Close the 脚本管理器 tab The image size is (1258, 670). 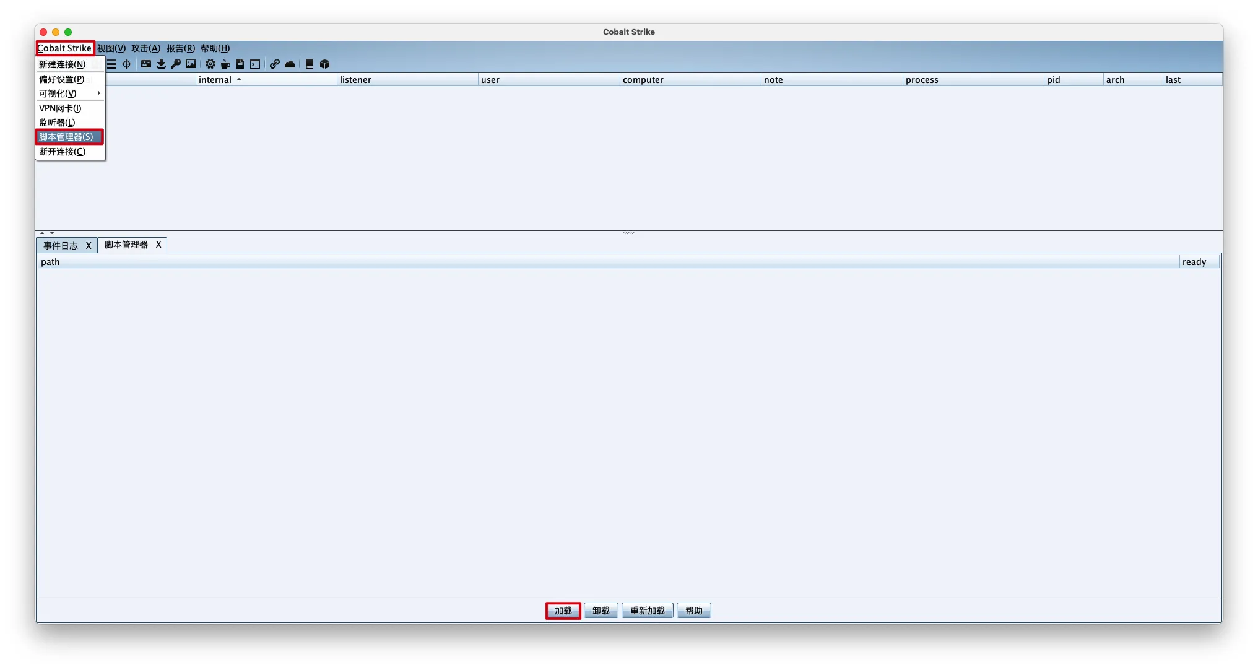(x=158, y=245)
